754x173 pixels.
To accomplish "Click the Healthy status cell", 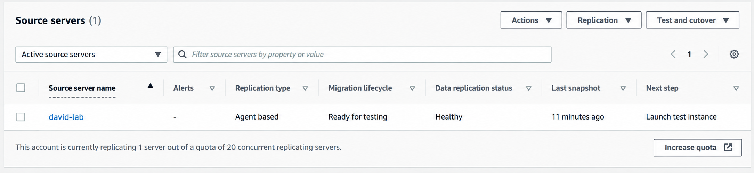I will coord(449,117).
